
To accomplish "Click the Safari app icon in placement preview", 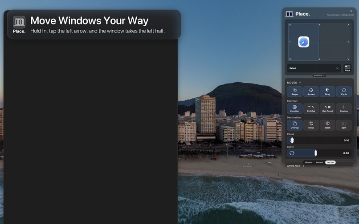I will [x=304, y=42].
